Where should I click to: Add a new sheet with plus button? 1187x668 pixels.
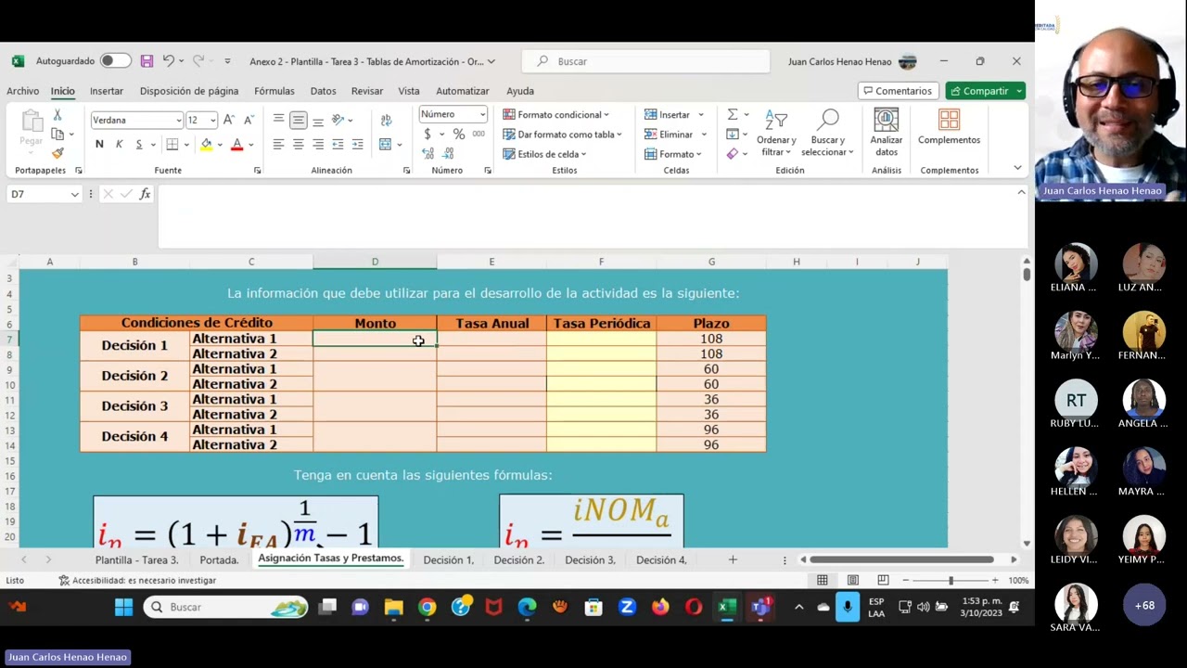click(x=733, y=559)
